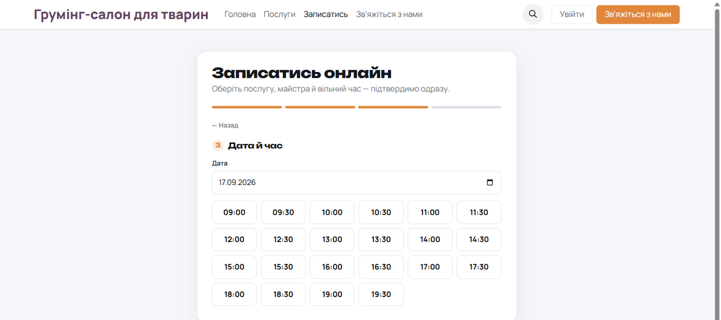Pick the 10:00 time slot

coord(332,213)
